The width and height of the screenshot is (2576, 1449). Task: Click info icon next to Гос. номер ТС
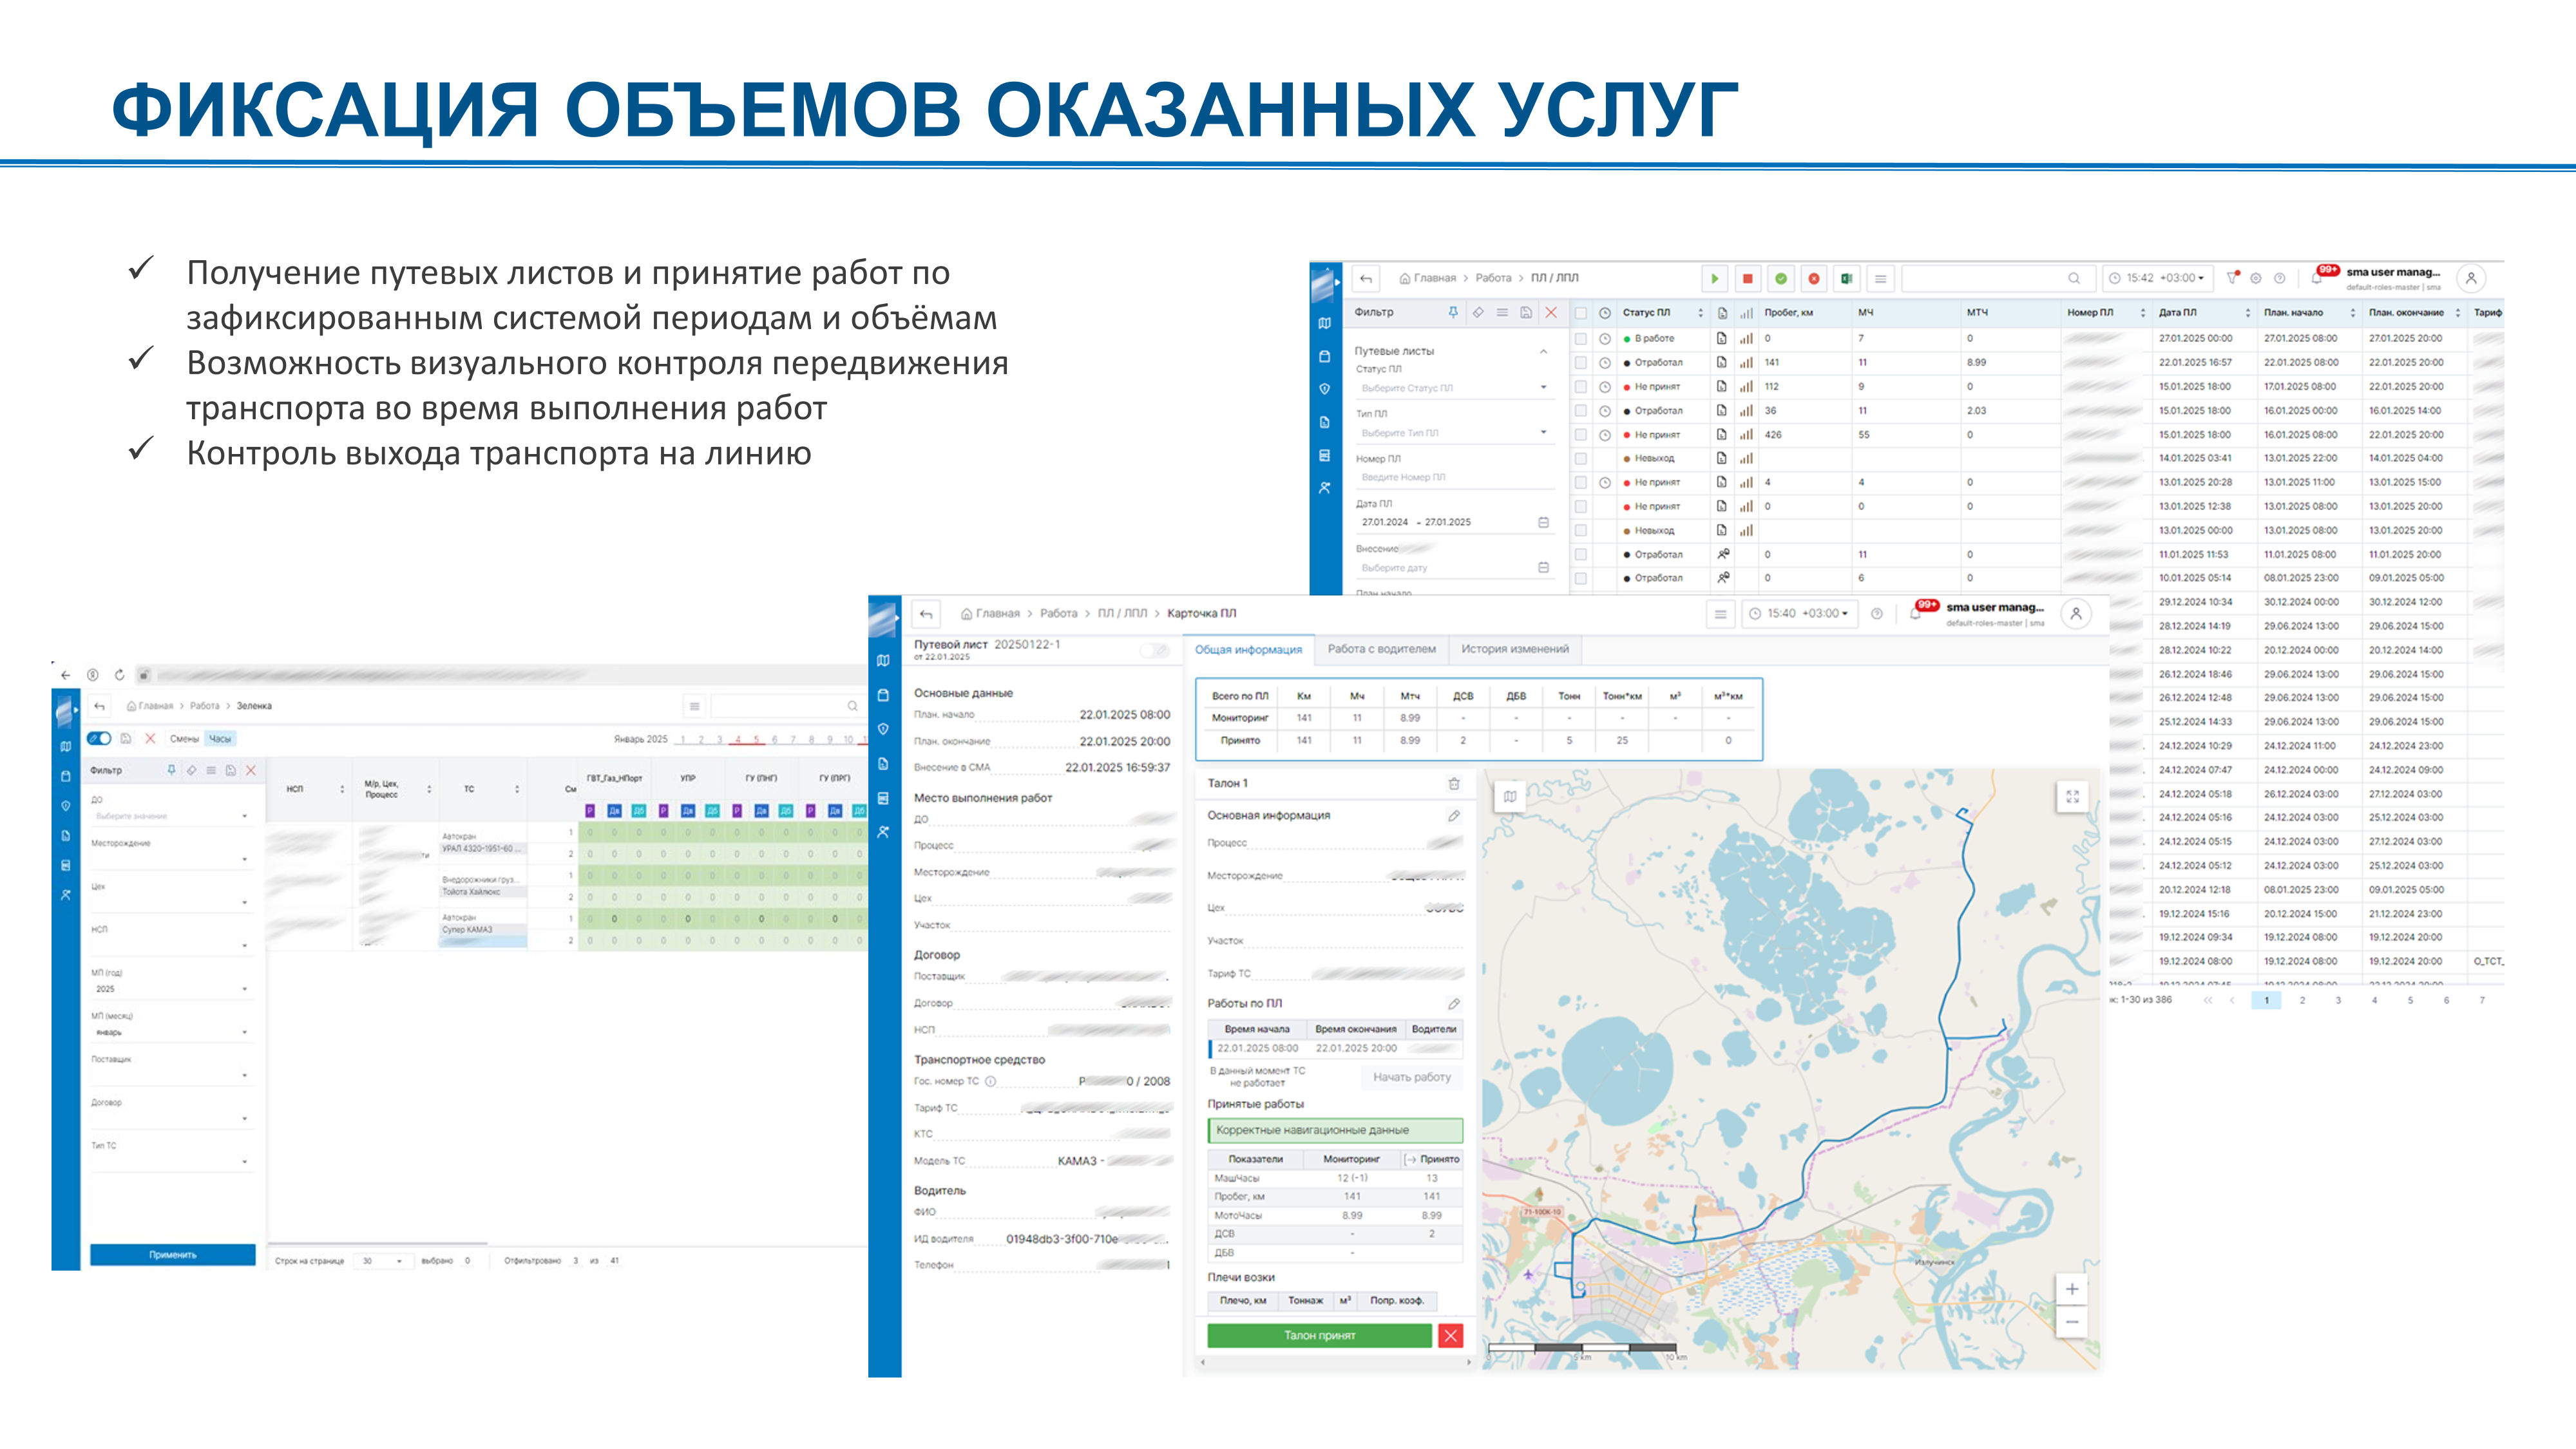click(990, 1081)
